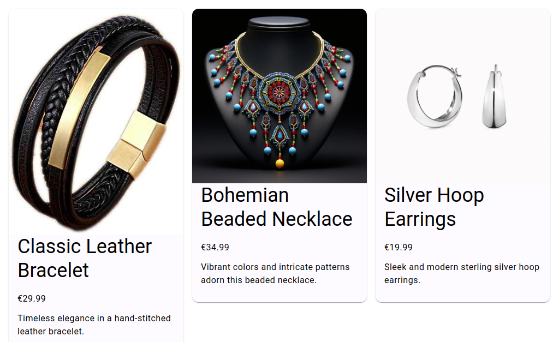Screen dimensions: 559x342
Task: Open the Classic Leather Bracelet product image
Action: pyautogui.click(x=96, y=121)
